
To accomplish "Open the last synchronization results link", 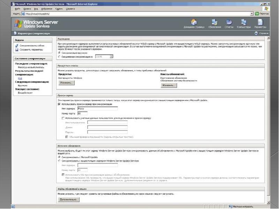I will (20, 78).
